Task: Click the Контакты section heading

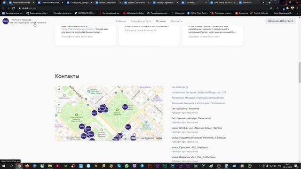Action: pyautogui.click(x=67, y=76)
